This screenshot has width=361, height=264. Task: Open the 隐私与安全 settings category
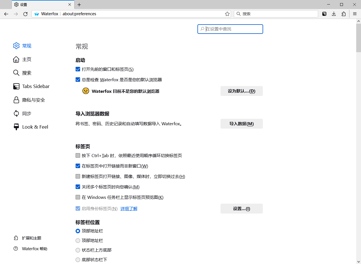29,100
